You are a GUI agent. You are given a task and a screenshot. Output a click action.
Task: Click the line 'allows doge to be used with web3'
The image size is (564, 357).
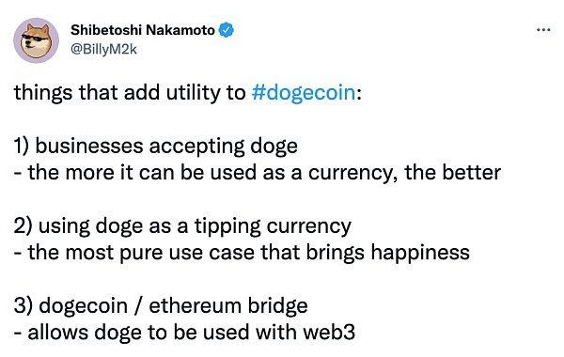[x=184, y=333]
